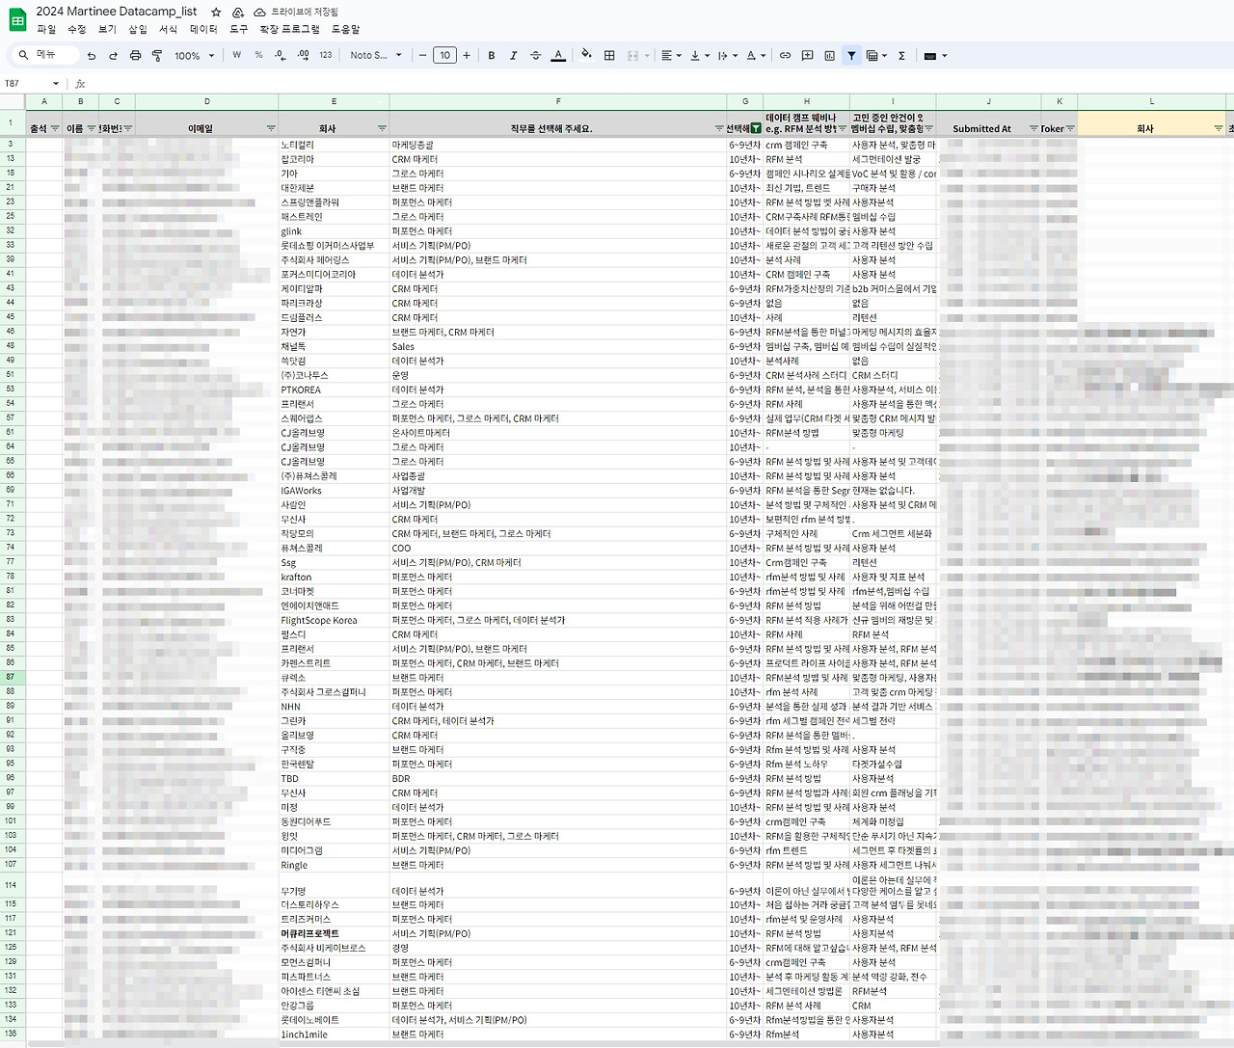Toggle the filter funnel icon in toolbar
The height and width of the screenshot is (1048, 1234).
click(x=851, y=56)
